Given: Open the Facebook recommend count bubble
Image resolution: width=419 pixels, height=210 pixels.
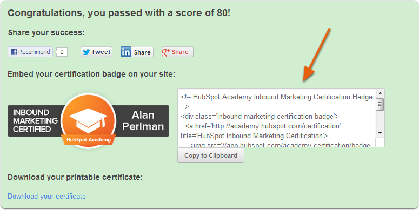Looking at the screenshot, I should click(x=62, y=52).
